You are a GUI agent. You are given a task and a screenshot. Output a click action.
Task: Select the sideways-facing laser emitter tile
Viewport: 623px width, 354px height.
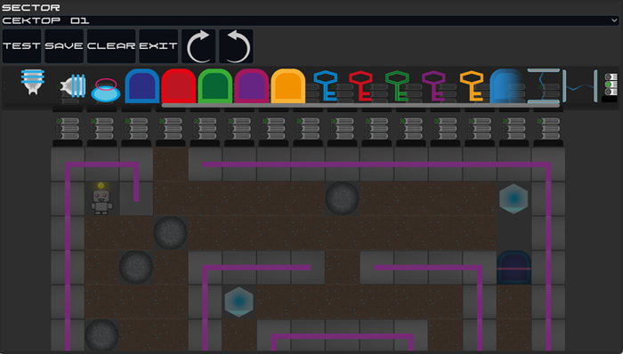point(73,85)
